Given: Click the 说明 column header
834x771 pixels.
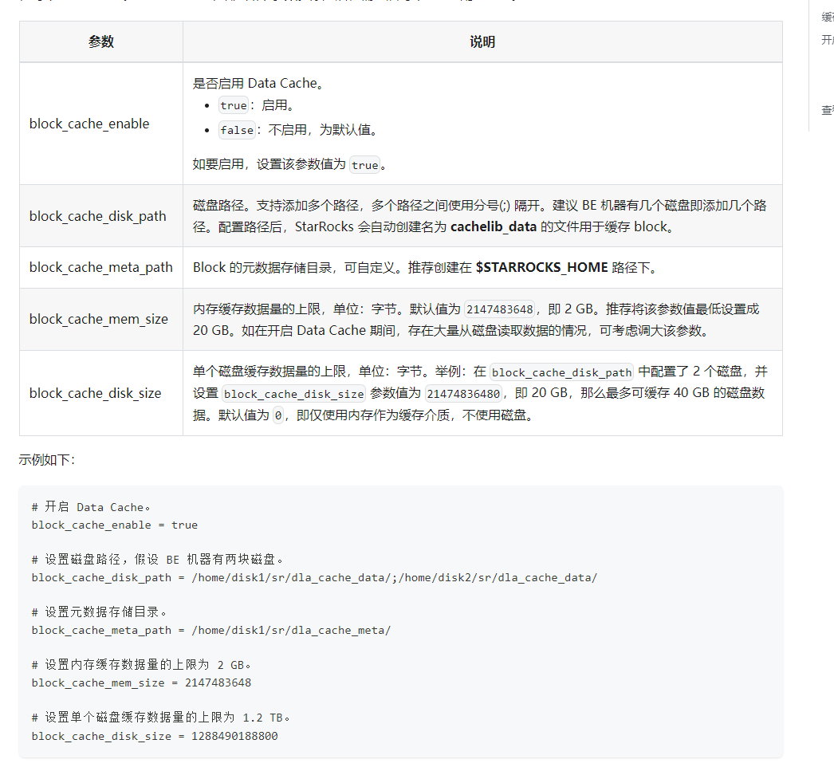Looking at the screenshot, I should point(482,41).
